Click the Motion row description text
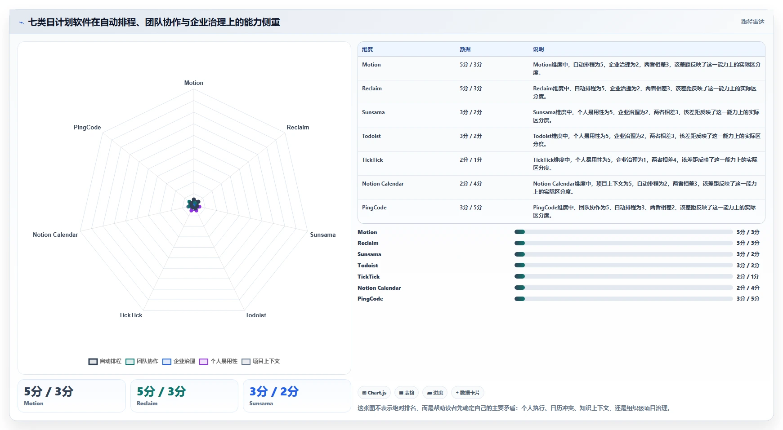The image size is (783, 430). [x=647, y=69]
